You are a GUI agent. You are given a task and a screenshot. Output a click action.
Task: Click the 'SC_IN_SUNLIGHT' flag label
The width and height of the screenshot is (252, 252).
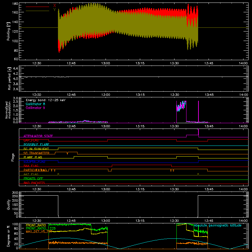(x=36, y=149)
